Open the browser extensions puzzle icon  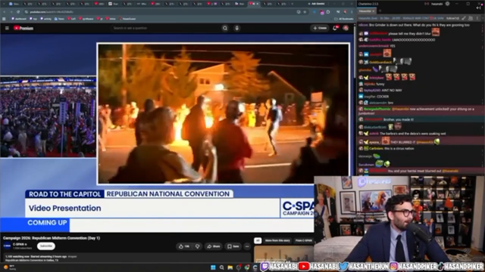coord(328,12)
